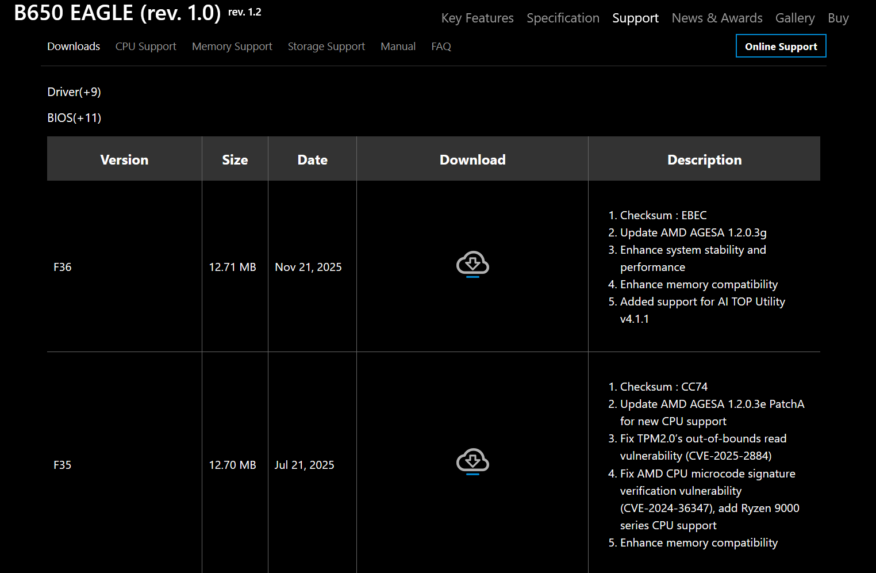Open the rev. 1.2 revision selector
Screen dimensions: 876x573
[x=244, y=12]
